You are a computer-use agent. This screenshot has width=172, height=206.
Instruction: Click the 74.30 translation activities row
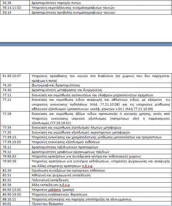pyautogui.click(x=86, y=90)
